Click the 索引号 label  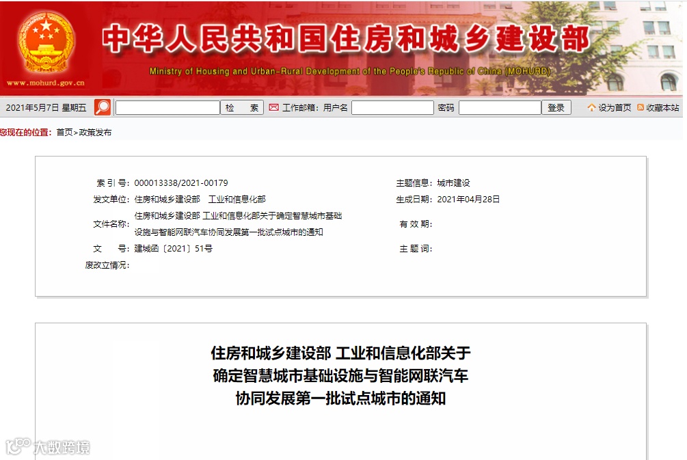tap(113, 183)
